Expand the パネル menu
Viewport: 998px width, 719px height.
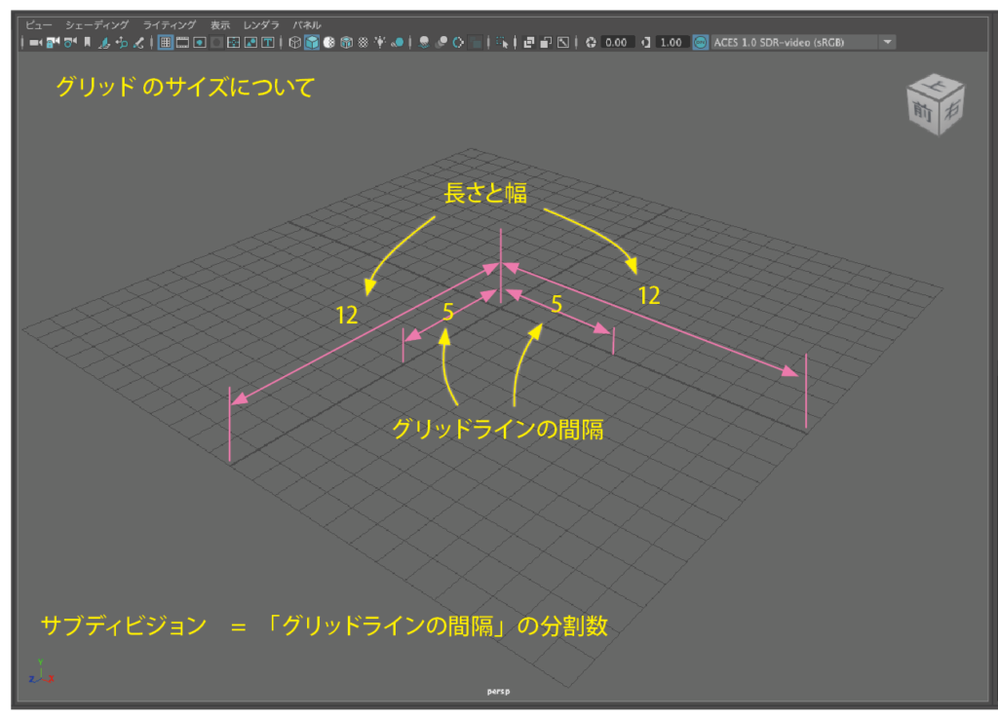pos(307,24)
